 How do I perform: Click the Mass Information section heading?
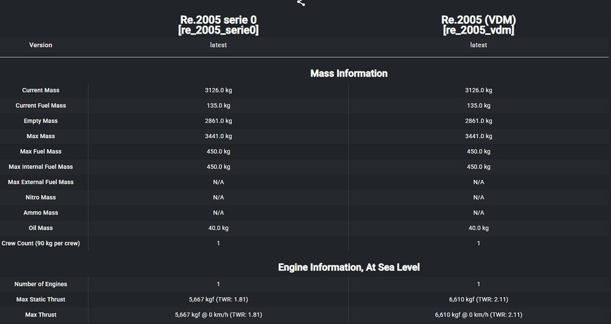(349, 73)
